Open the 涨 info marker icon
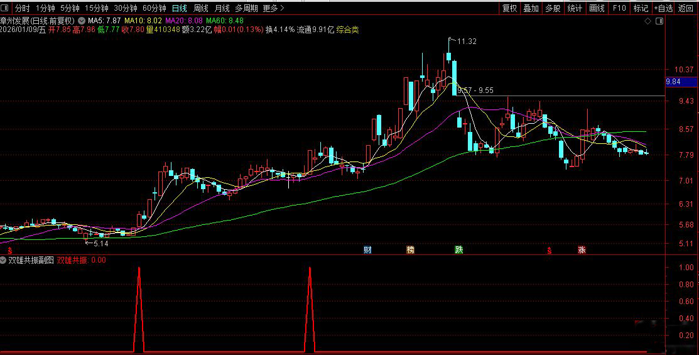This screenshot has height=355, width=699. click(x=582, y=249)
